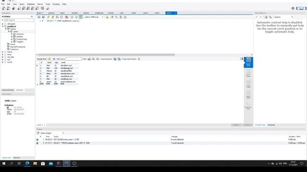This screenshot has height=172, width=307.
Task: Import records icon in result toolbar
Action: pos(119,59)
